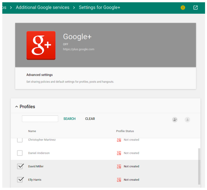Select the Christopher Martinez name
207x190 pixels.
(x=42, y=140)
